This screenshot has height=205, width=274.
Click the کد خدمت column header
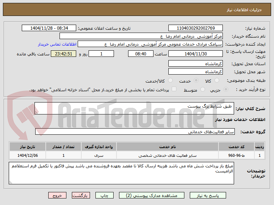click(x=236, y=147)
